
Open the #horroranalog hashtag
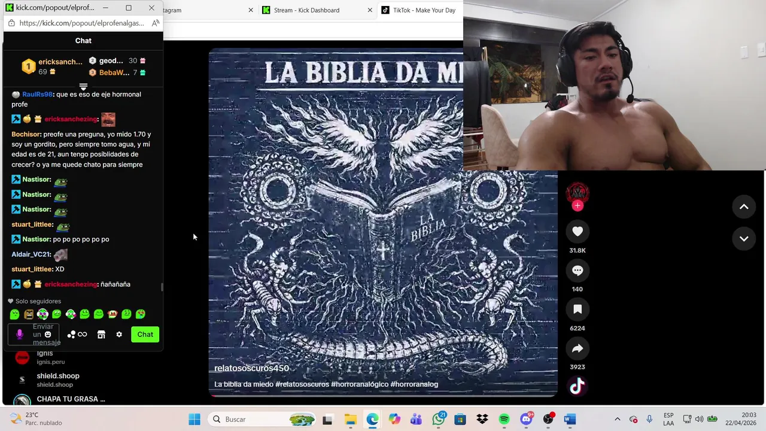point(414,384)
